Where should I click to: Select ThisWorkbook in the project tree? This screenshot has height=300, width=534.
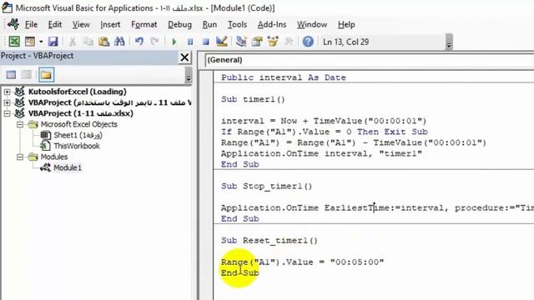point(77,146)
